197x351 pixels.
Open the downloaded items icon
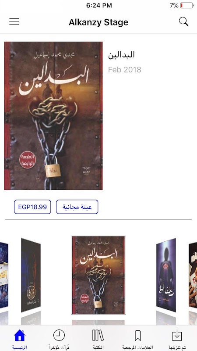click(177, 335)
